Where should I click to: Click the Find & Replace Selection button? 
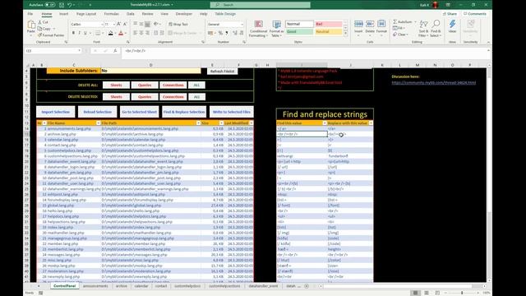tap(184, 112)
